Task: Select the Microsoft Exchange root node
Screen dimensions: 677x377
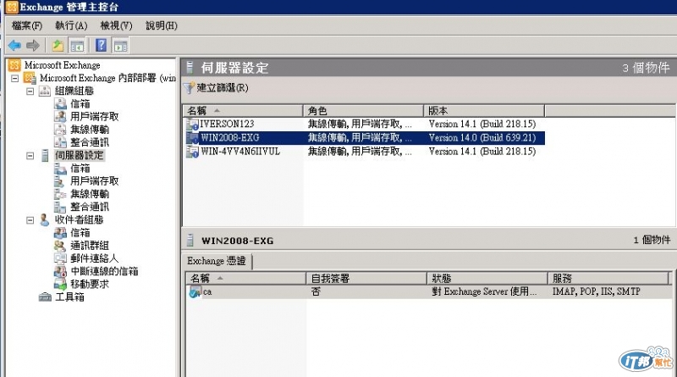Action: 62,65
